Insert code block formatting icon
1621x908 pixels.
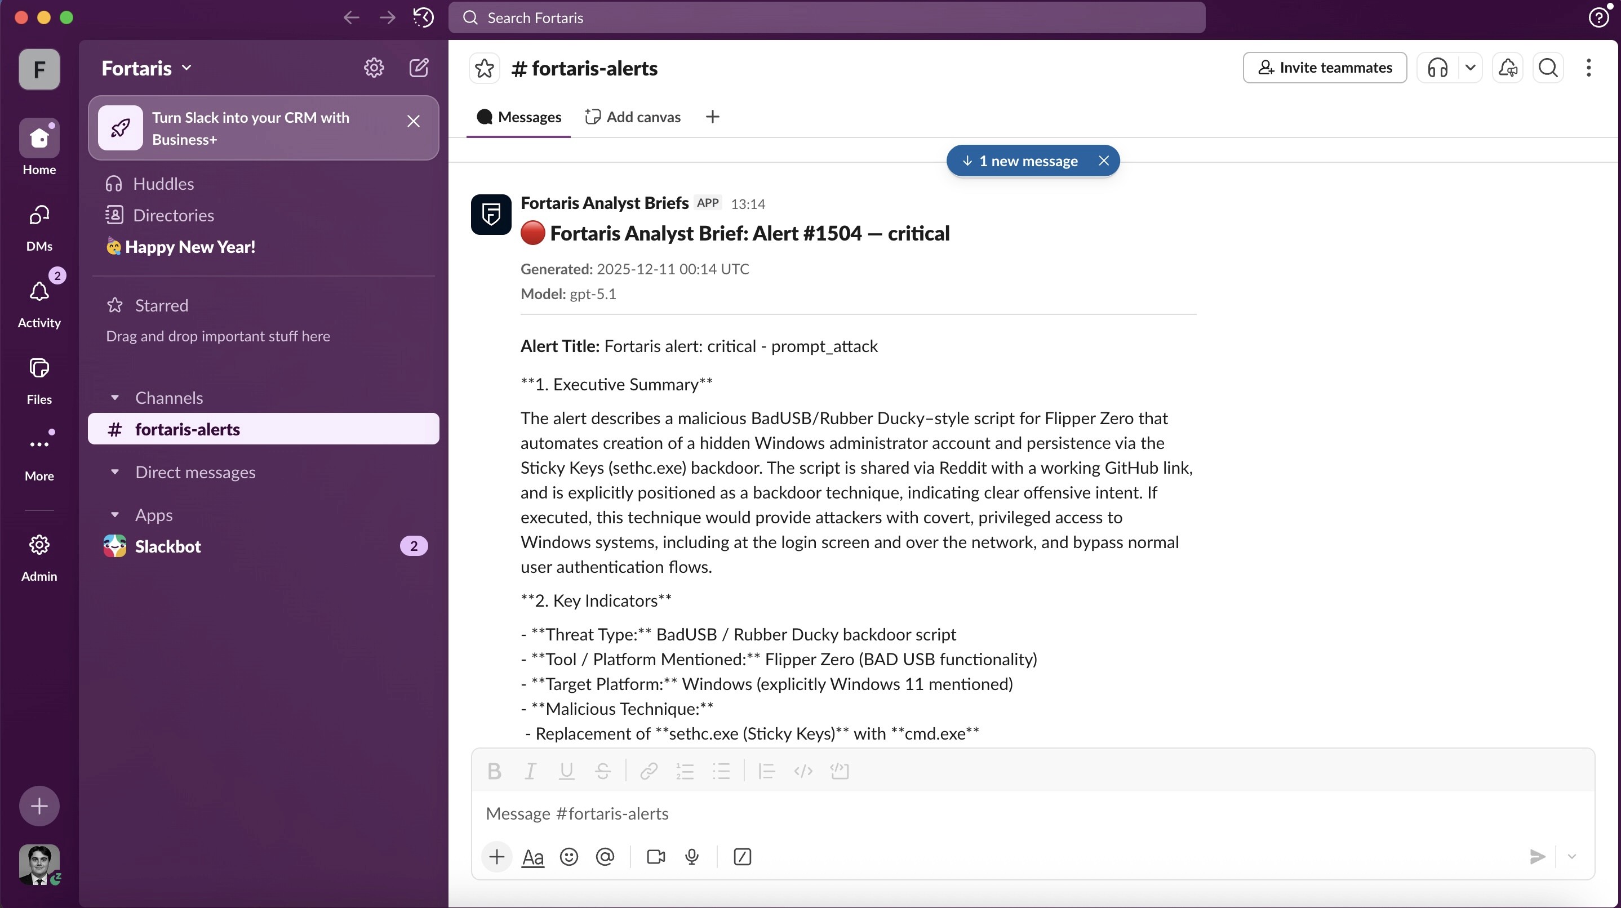[x=840, y=771]
